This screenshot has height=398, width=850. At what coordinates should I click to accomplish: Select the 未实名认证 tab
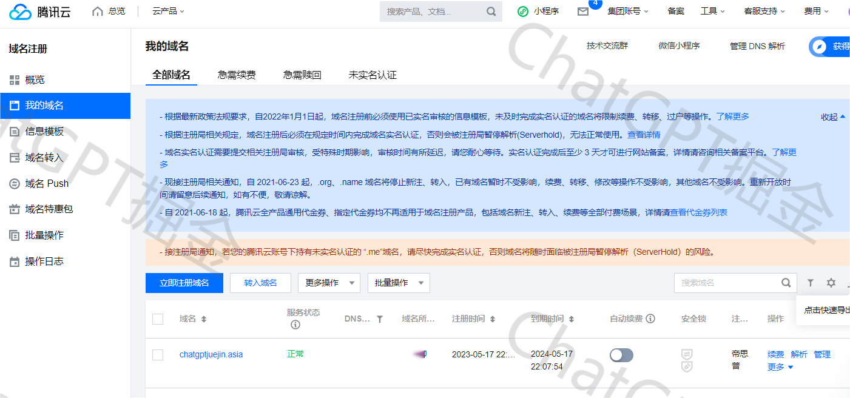coord(373,75)
